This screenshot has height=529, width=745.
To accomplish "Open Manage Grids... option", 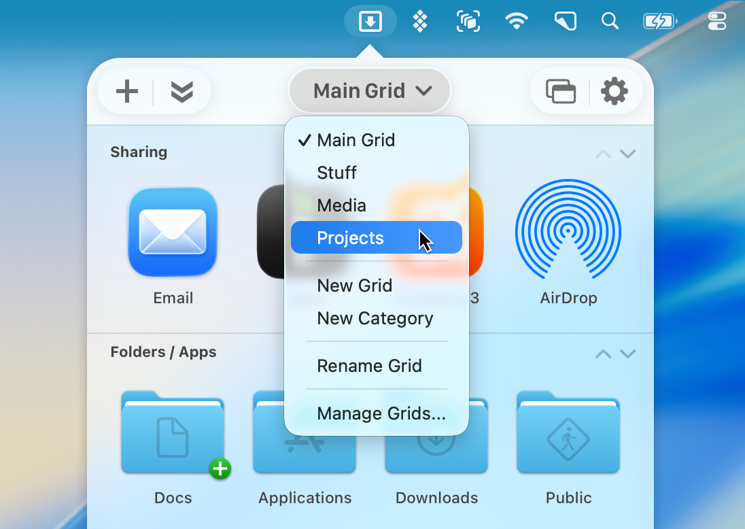I will pos(381,413).
